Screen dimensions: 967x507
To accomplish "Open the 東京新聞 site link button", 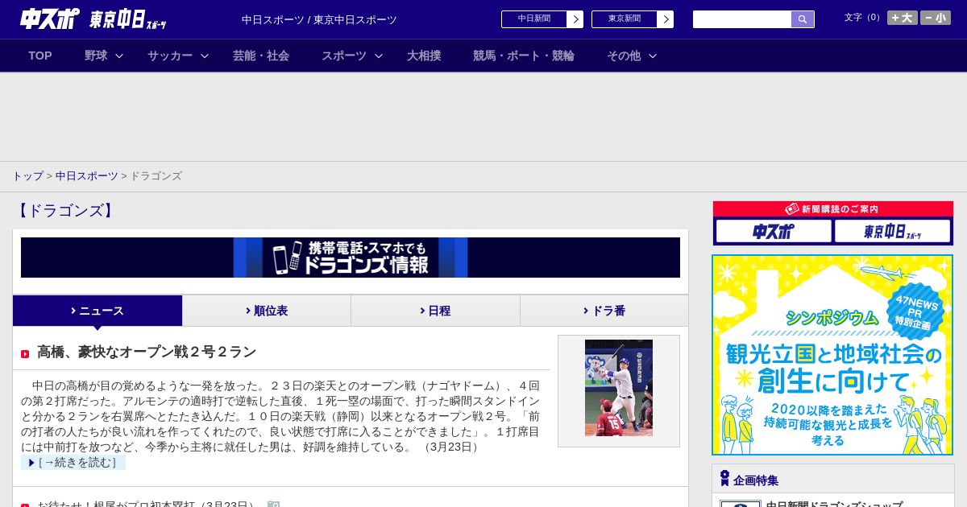I will point(633,19).
